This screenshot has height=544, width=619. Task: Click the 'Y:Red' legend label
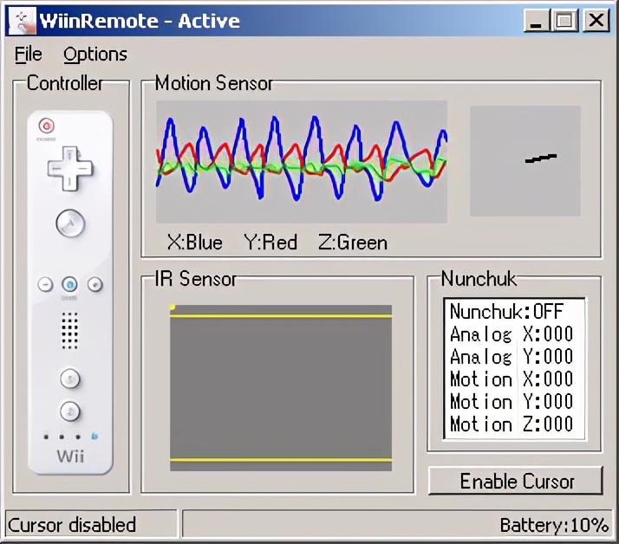pyautogui.click(x=270, y=243)
